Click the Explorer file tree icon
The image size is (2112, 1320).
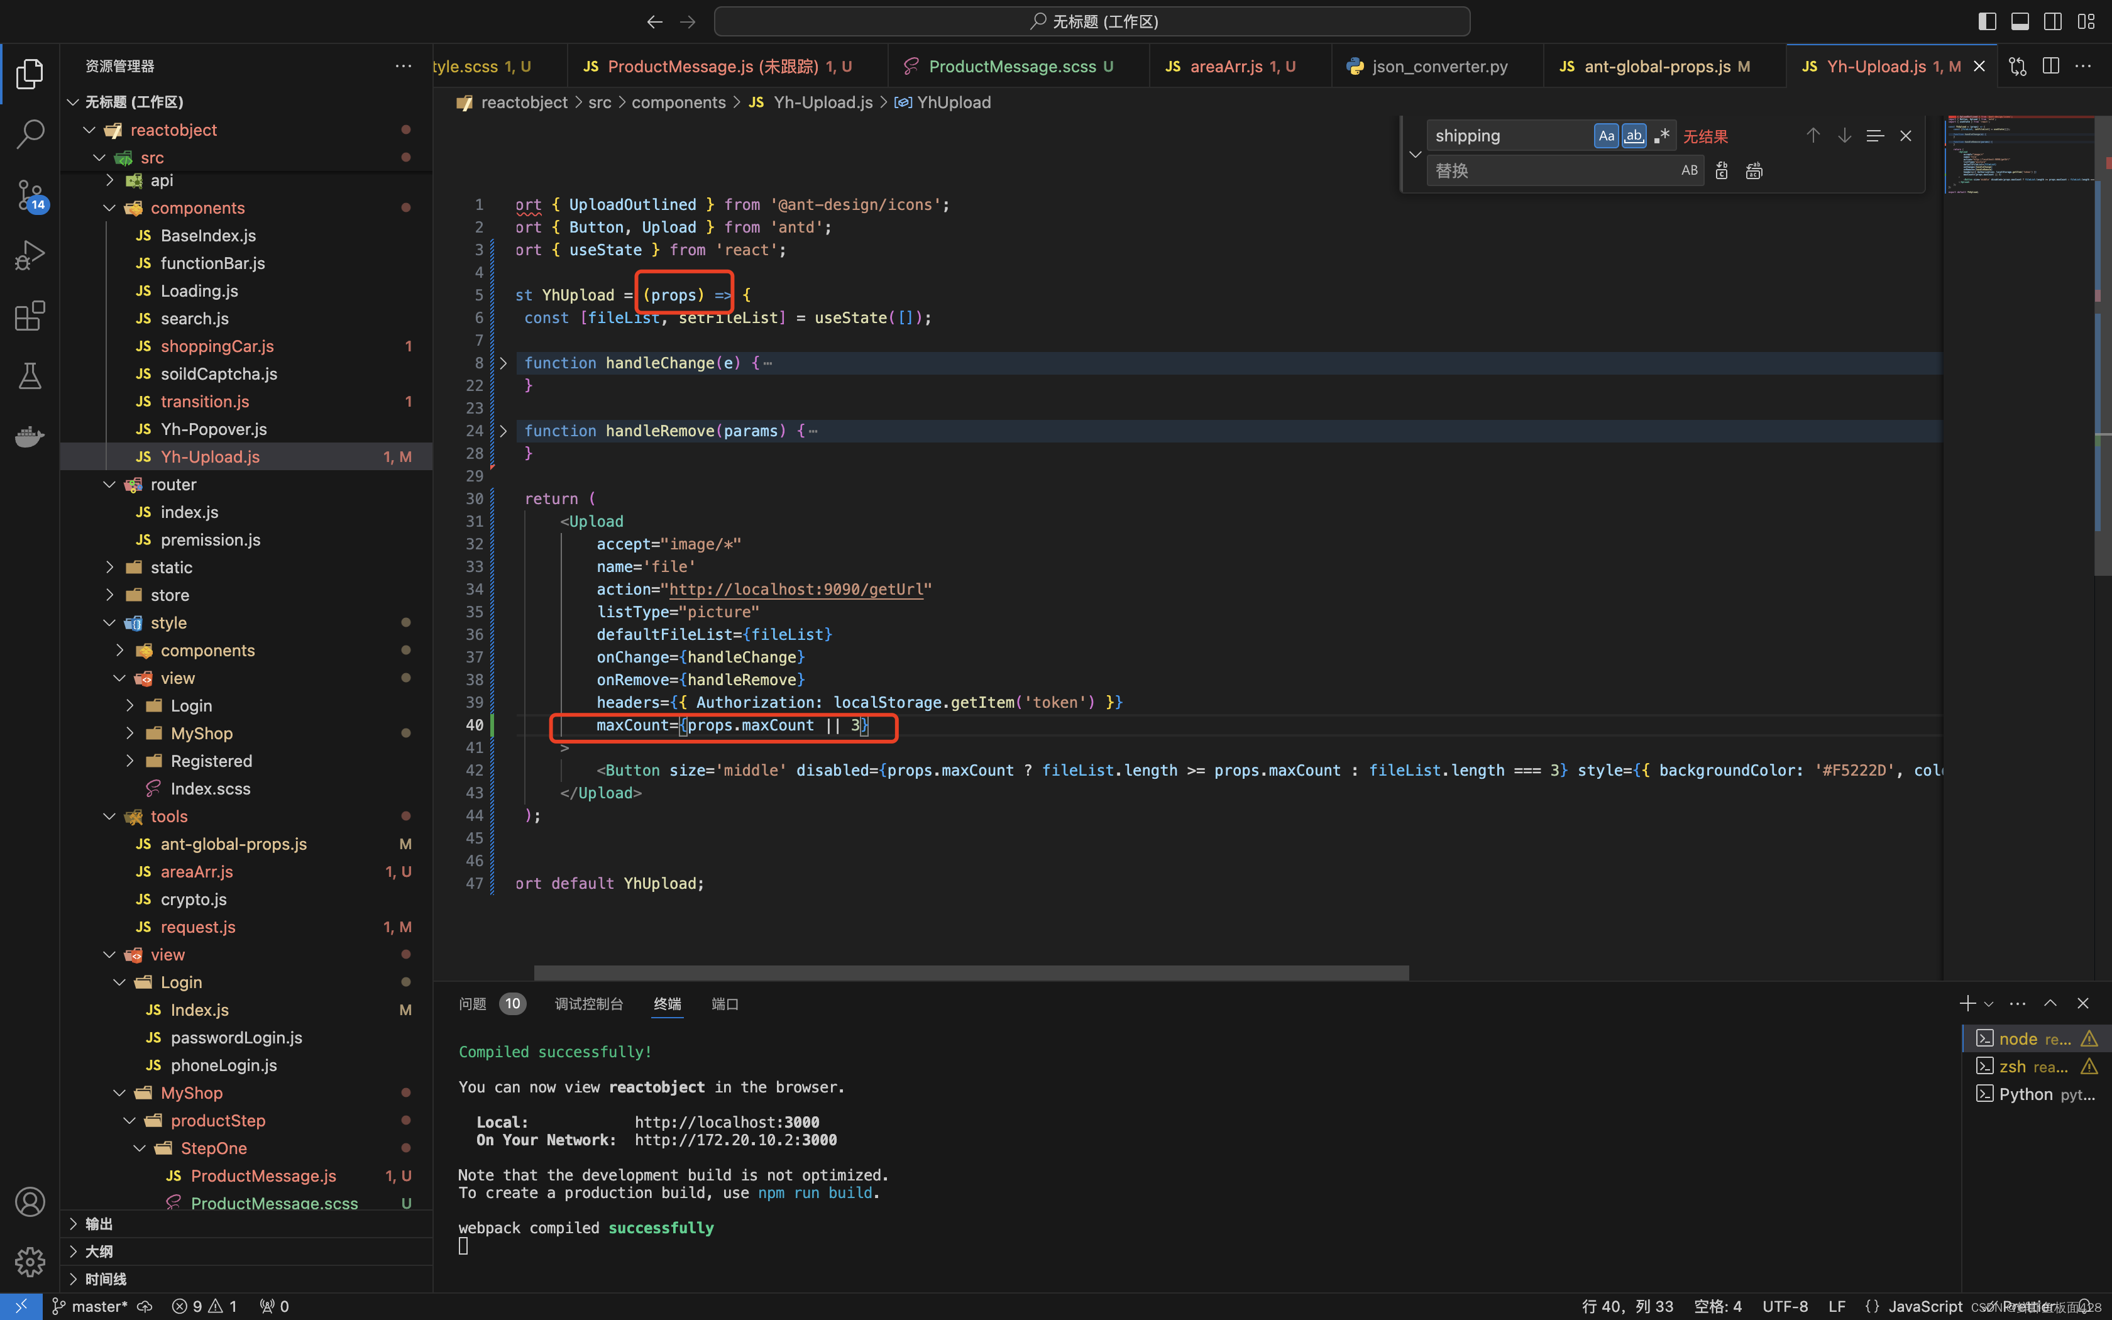[x=30, y=73]
